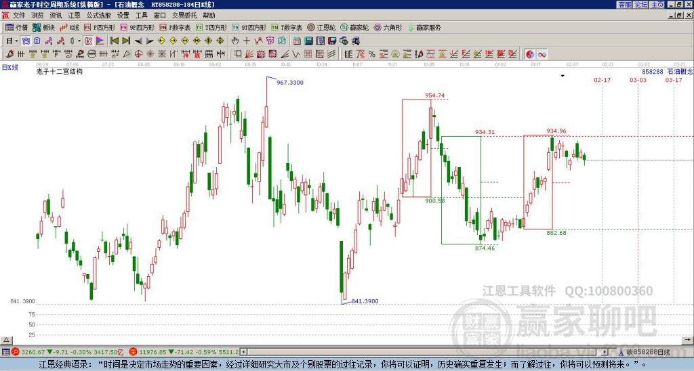
Task: Select the crosshair plus cursor tool
Action: (x=247, y=41)
